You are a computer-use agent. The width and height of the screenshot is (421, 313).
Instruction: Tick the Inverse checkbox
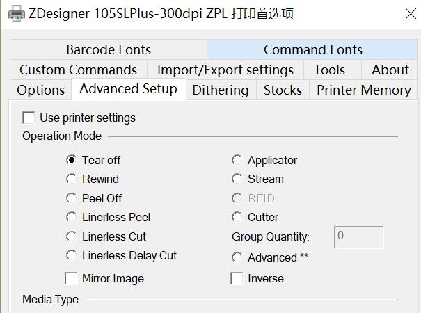pyautogui.click(x=237, y=278)
